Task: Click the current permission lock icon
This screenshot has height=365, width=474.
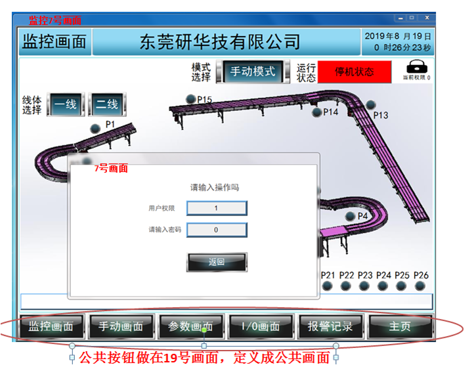Action: 416,68
